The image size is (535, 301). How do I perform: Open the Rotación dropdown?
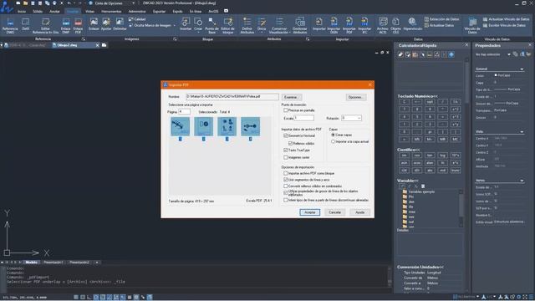click(x=359, y=118)
